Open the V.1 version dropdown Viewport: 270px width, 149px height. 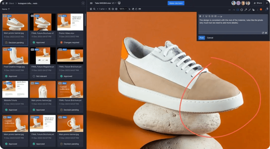tap(114, 3)
